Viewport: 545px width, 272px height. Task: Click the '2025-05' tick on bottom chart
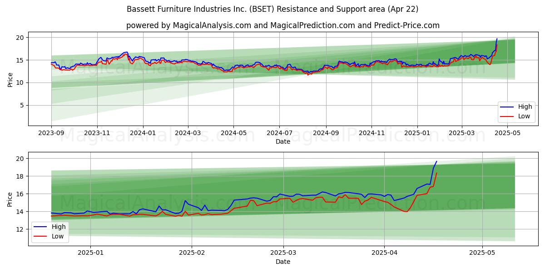(x=482, y=253)
